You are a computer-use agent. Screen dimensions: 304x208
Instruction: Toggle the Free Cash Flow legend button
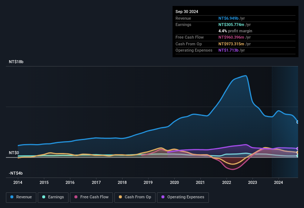click(x=91, y=197)
